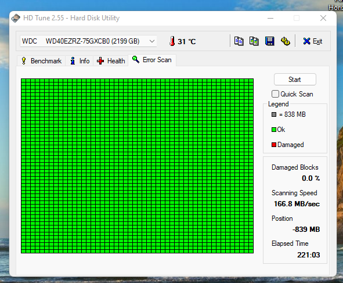Click the Exit button label
The width and height of the screenshot is (343, 283).
point(317,41)
